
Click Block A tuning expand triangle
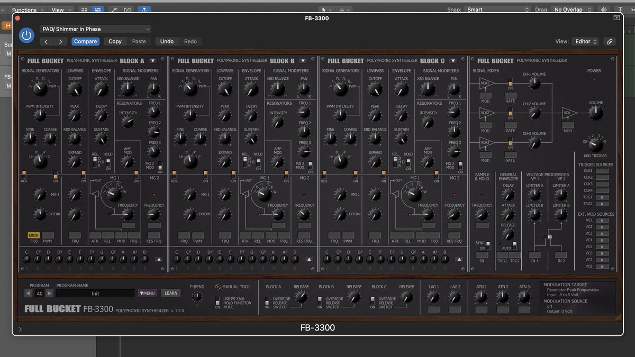click(x=159, y=259)
